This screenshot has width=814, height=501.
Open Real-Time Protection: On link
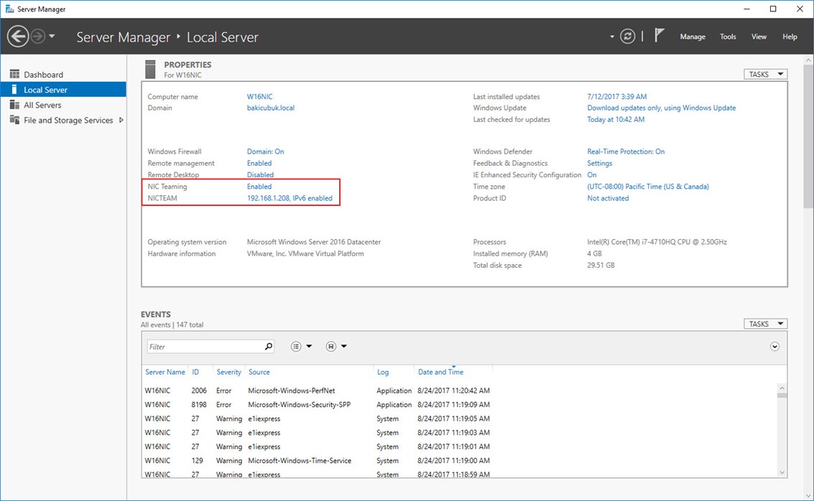[x=626, y=151]
